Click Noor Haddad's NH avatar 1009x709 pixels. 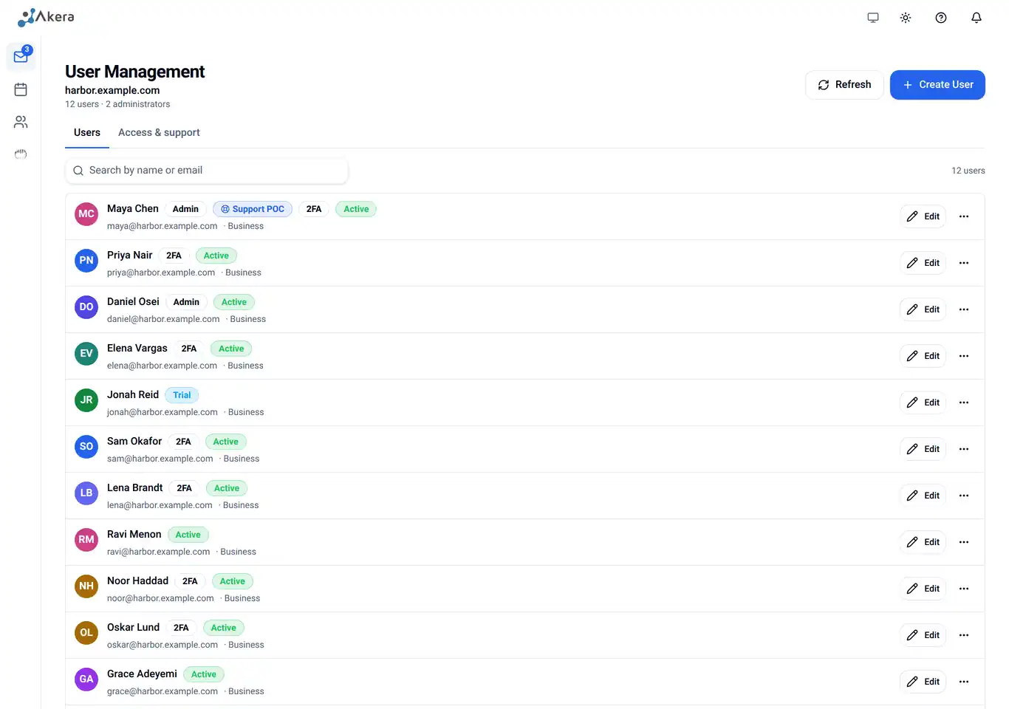[x=86, y=586]
